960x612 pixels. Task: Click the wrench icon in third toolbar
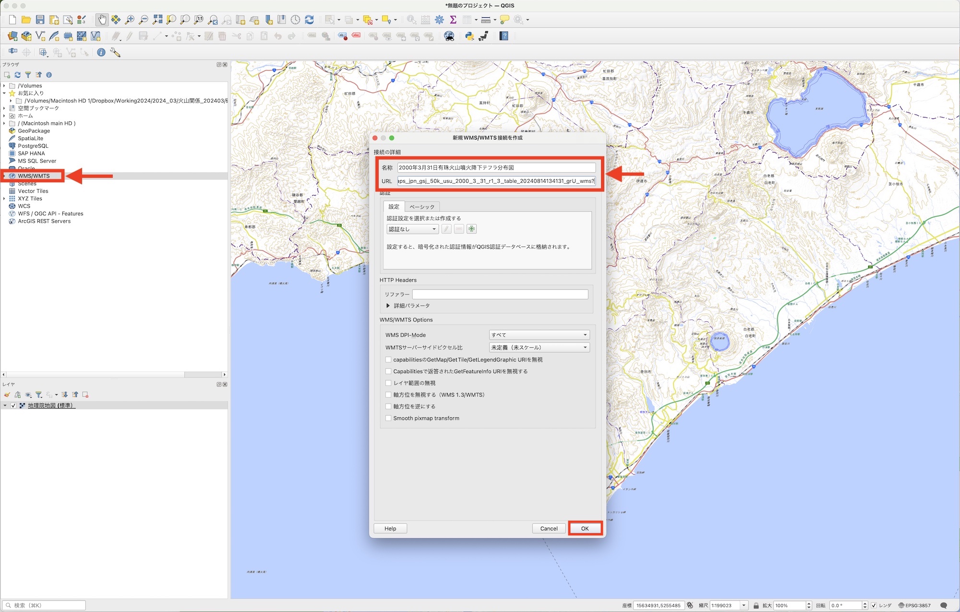tap(115, 52)
